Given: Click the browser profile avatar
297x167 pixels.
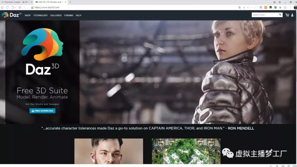Looking at the screenshot, I should coord(295,7).
